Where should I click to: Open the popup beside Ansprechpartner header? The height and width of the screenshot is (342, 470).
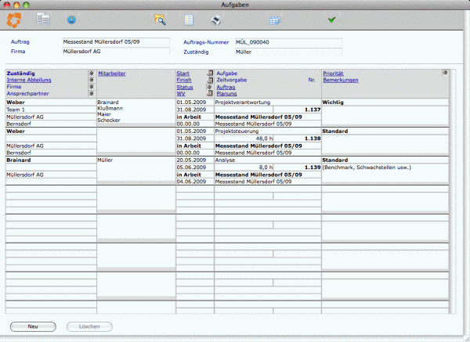tap(92, 93)
